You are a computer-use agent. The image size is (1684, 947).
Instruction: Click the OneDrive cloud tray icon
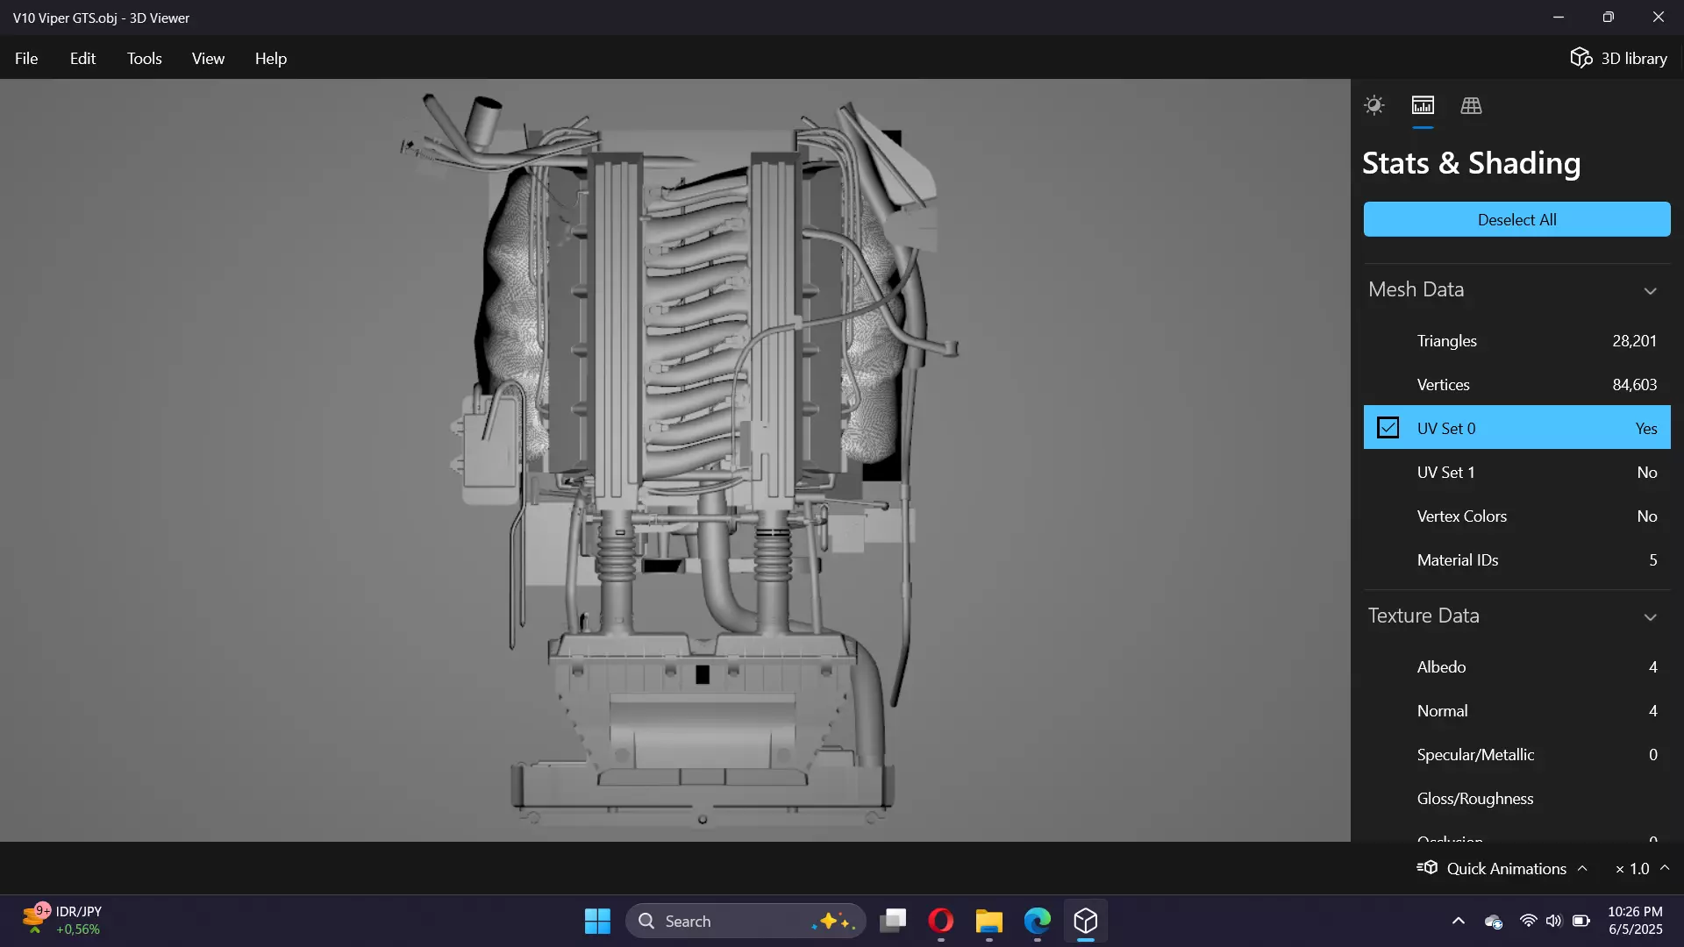(x=1494, y=921)
